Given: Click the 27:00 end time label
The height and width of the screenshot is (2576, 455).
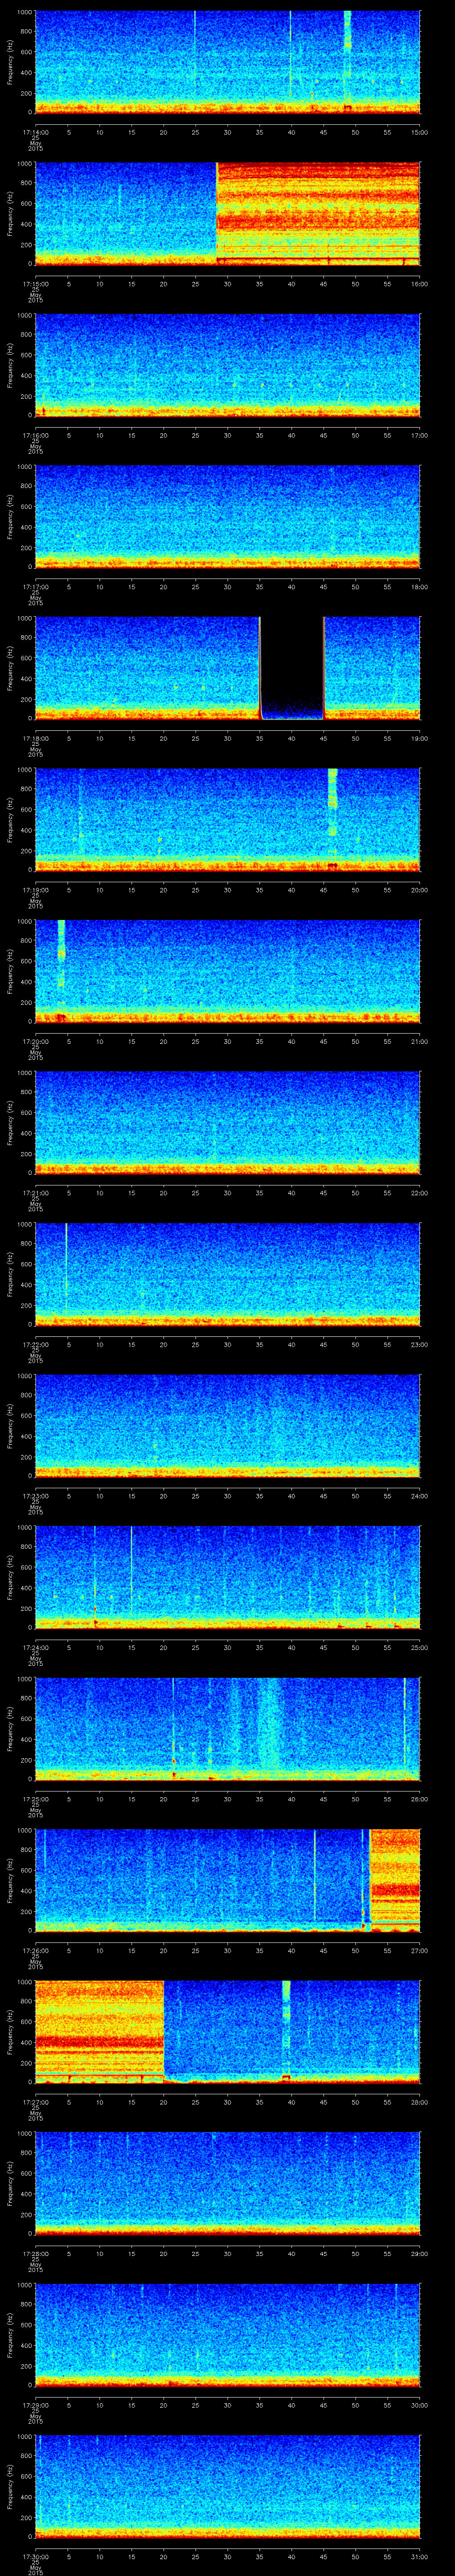Looking at the screenshot, I should [419, 1951].
